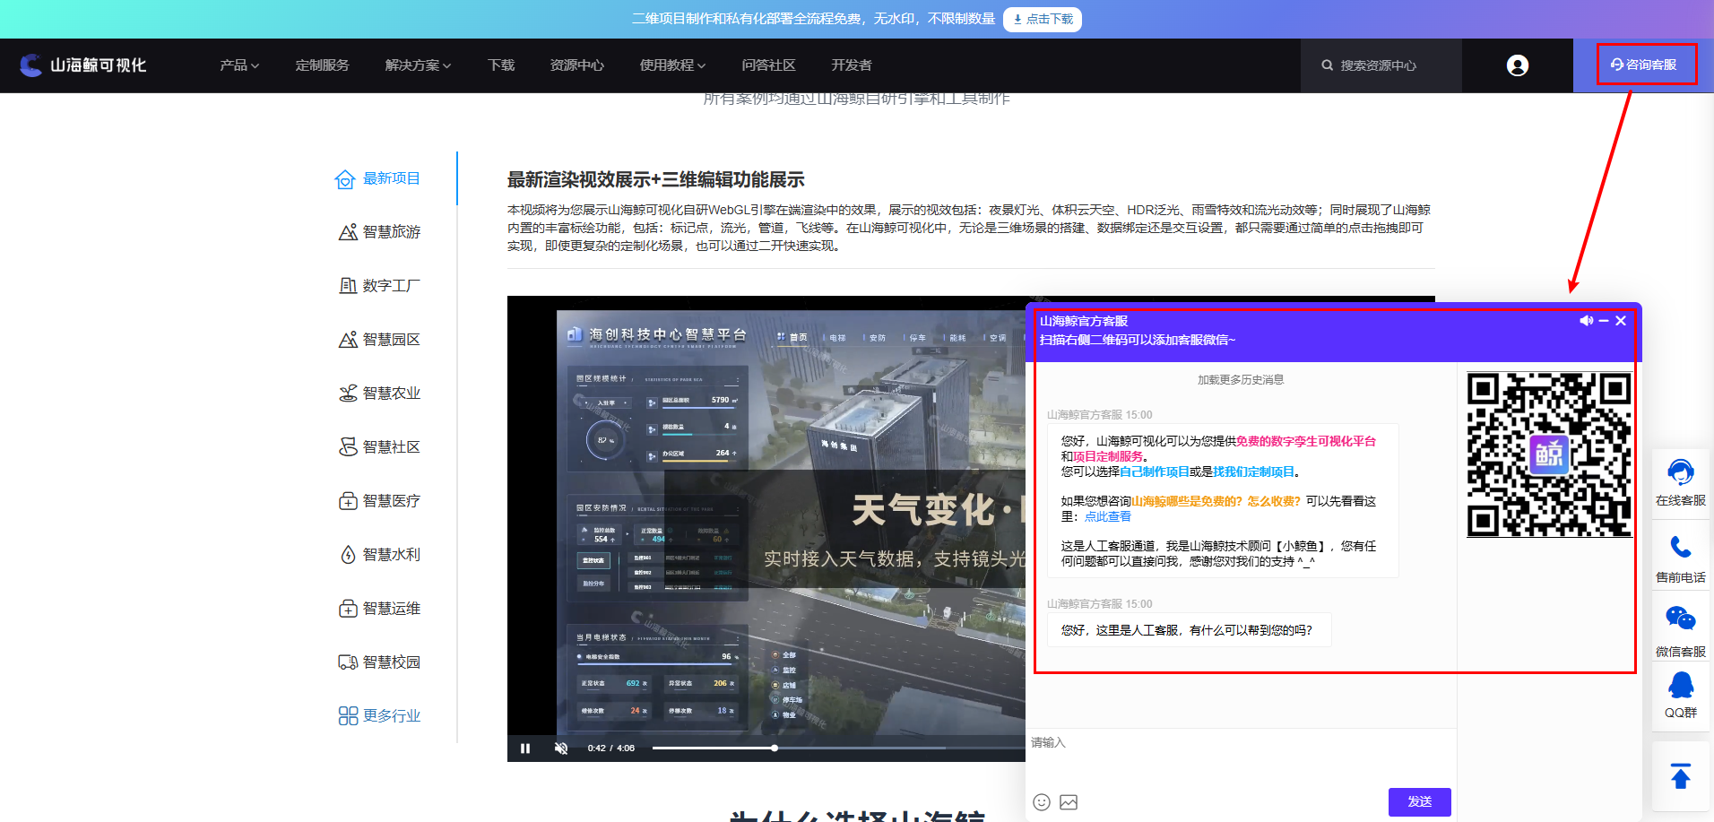Open the 问答社区 menu item
This screenshot has width=1714, height=822.
pos(768,65)
